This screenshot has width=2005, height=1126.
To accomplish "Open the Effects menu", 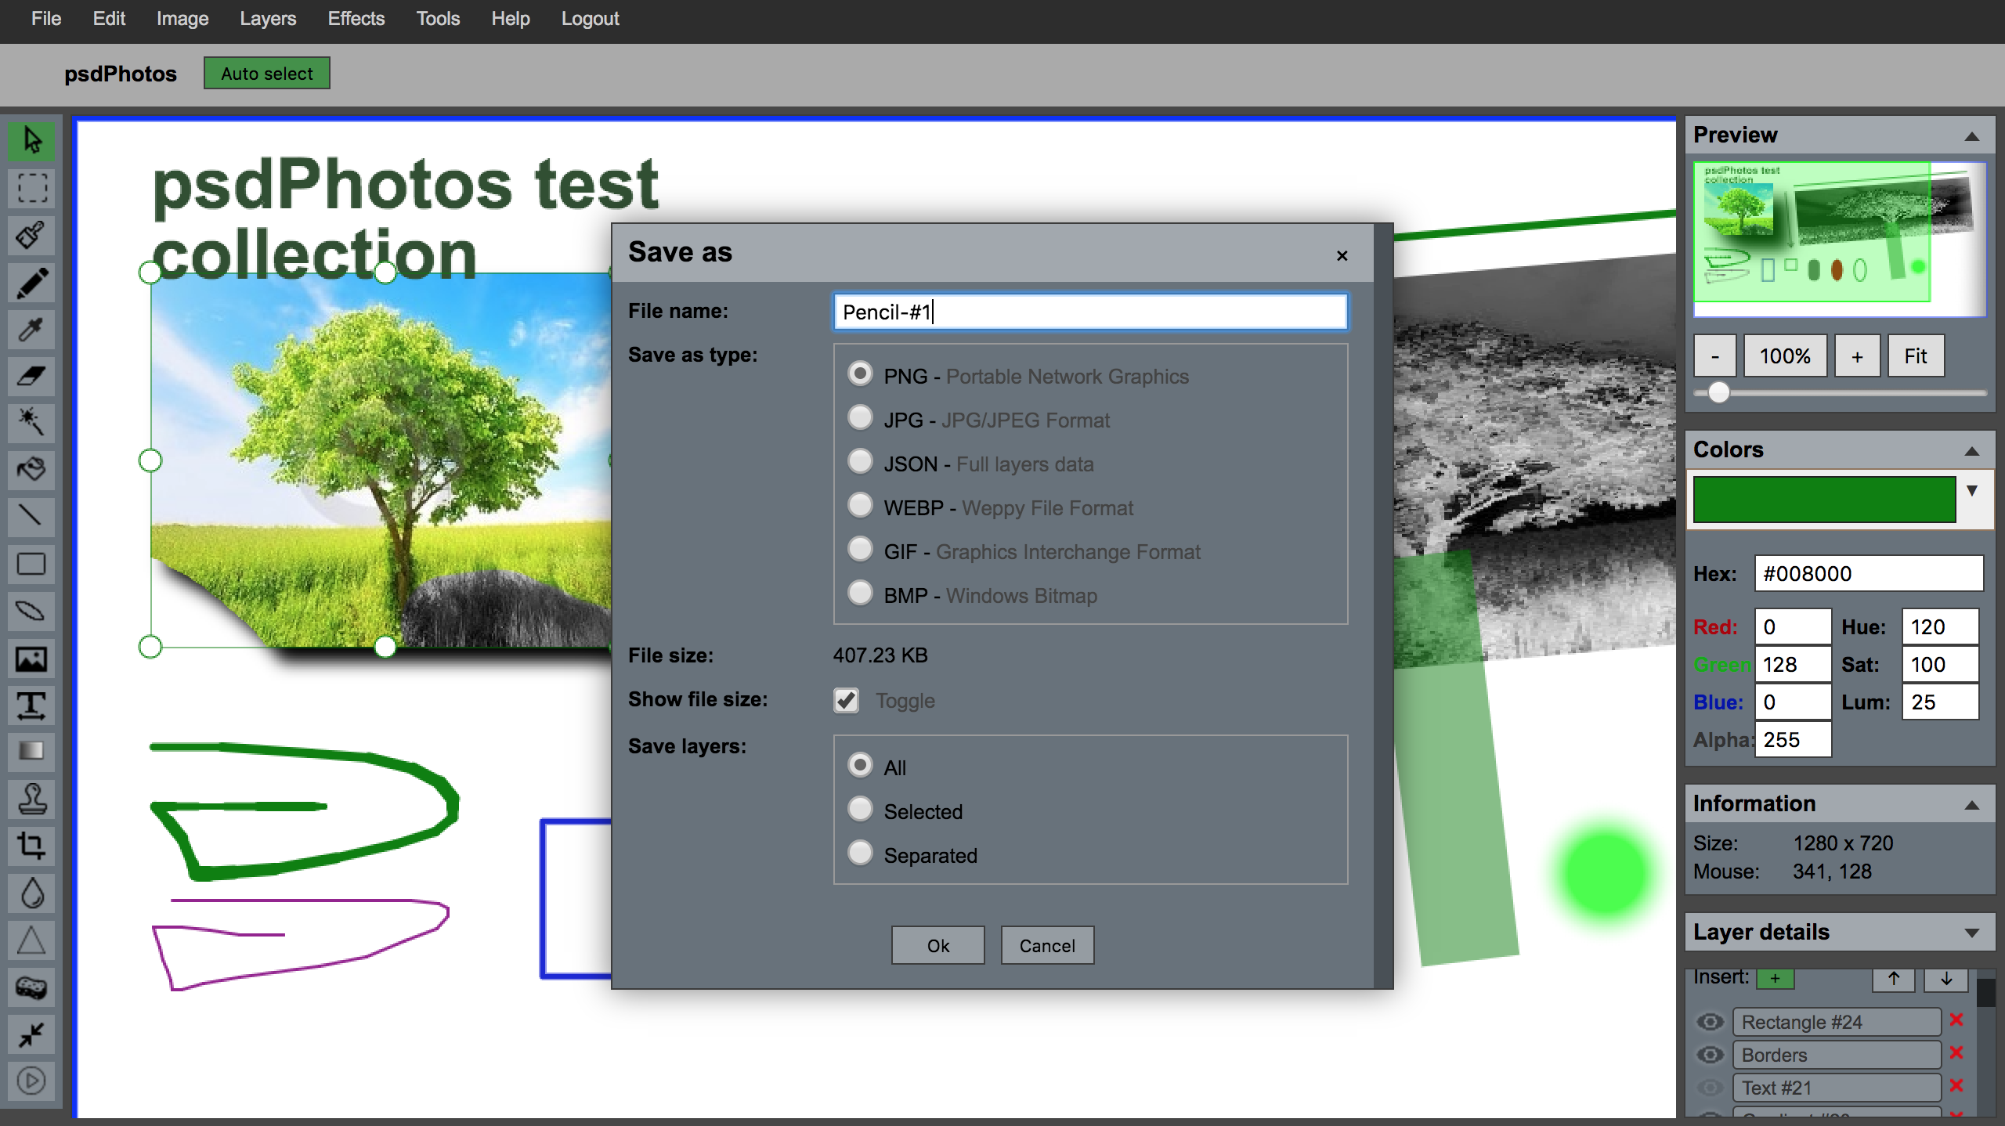I will 356,19.
